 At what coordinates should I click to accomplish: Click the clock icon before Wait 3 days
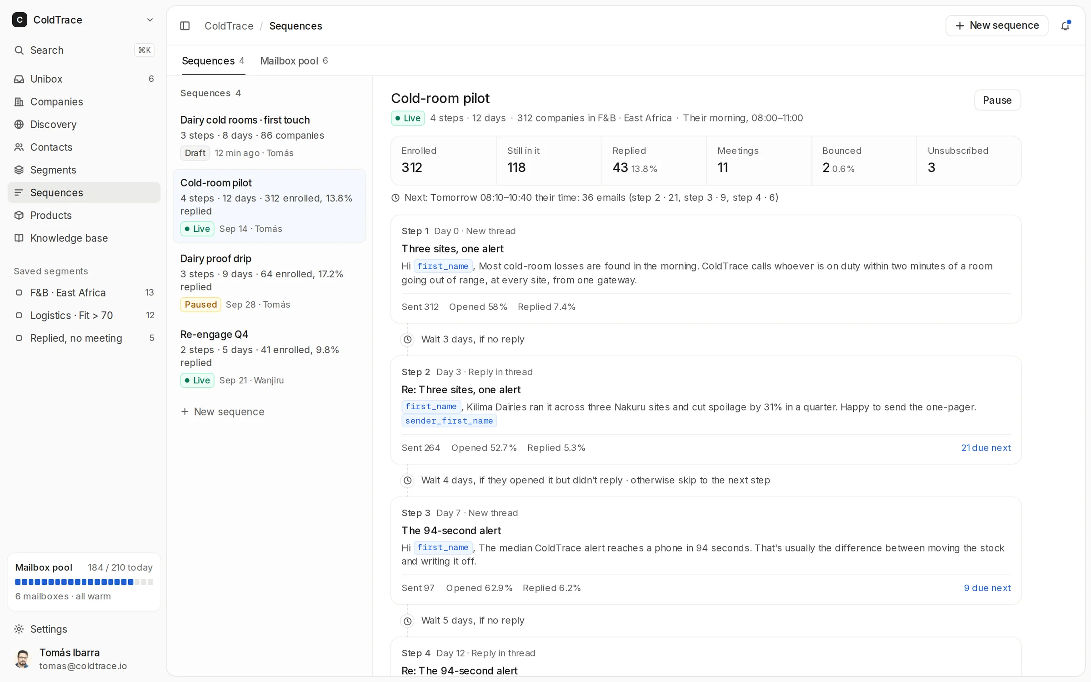(x=408, y=339)
